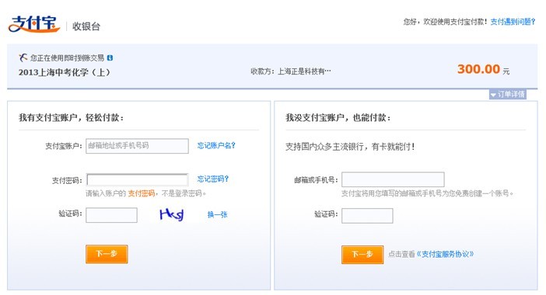
Task: Click 换一张 to refresh captcha
Action: (x=217, y=214)
